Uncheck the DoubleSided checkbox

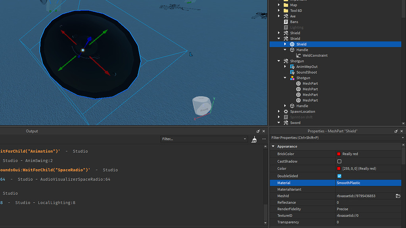(x=339, y=176)
